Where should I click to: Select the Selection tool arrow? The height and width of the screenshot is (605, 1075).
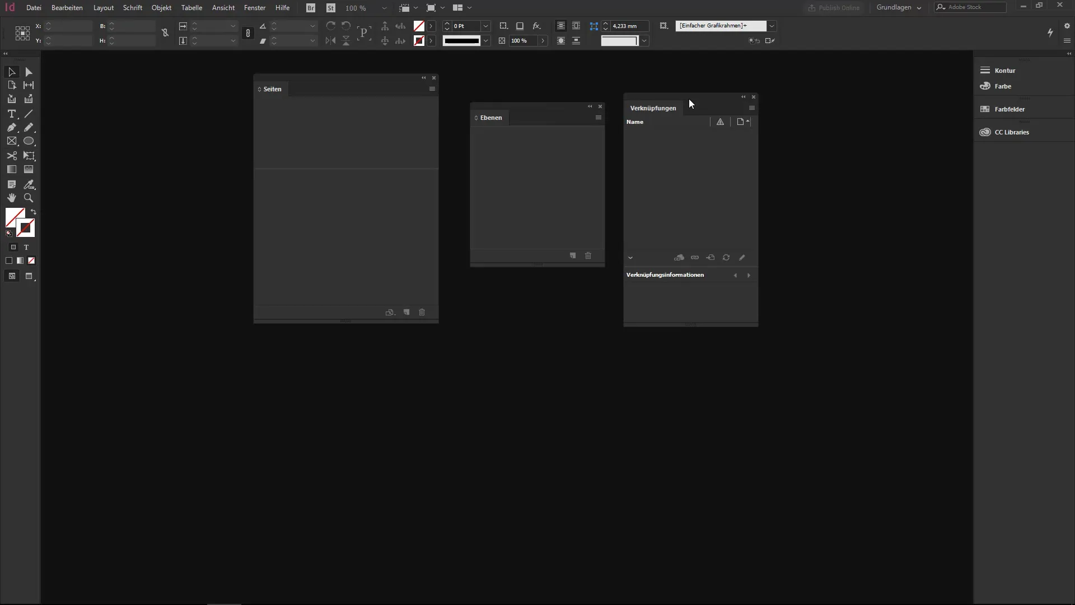click(11, 72)
